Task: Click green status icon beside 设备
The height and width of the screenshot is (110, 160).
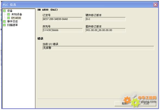Action: tap(4, 11)
